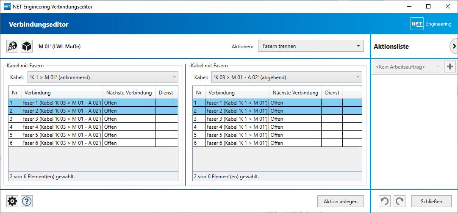Open the help question mark icon
This screenshot has height=213, width=458.
coord(27,201)
